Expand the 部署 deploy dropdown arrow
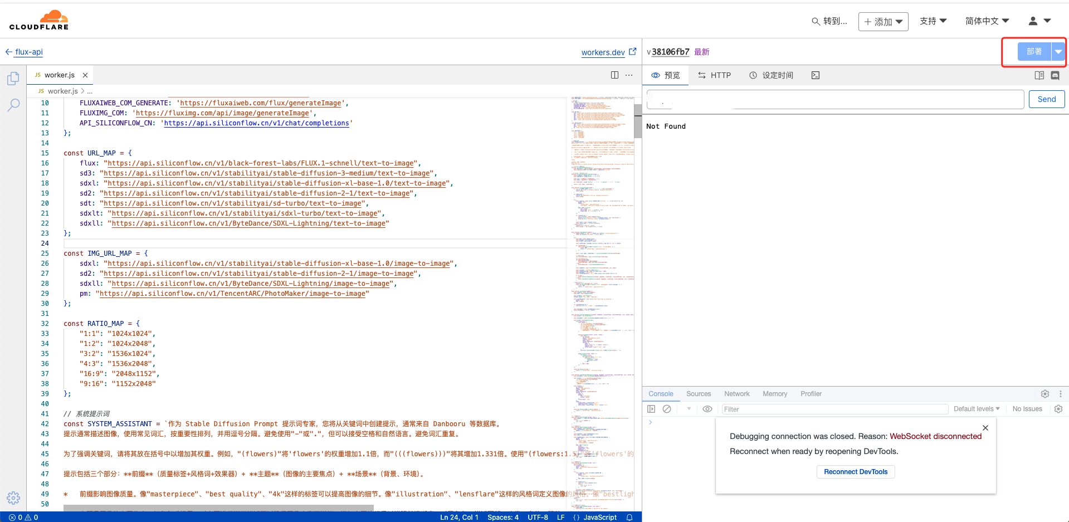Screen dimensions: 1069x522 (1058, 52)
